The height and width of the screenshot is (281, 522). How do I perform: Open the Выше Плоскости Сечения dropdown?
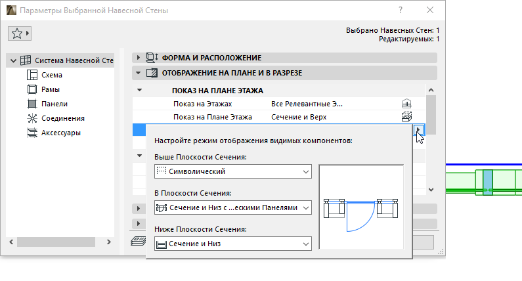233,171
